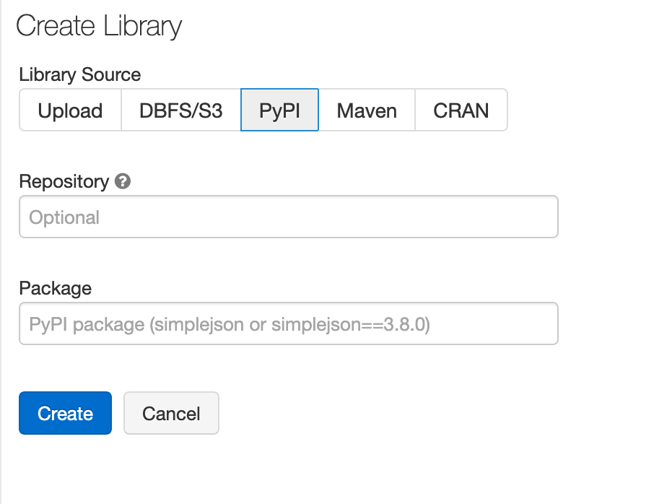
Task: Select the DBFS/S3 source option
Action: [x=179, y=110]
